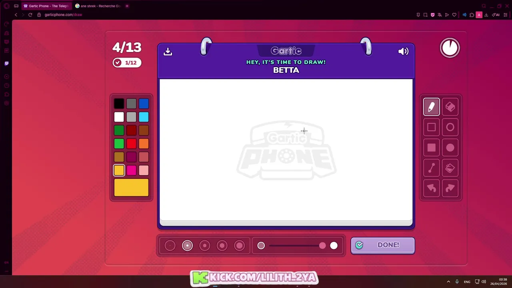Open the taskbar volume control
The width and height of the screenshot is (512, 288).
coord(484,282)
